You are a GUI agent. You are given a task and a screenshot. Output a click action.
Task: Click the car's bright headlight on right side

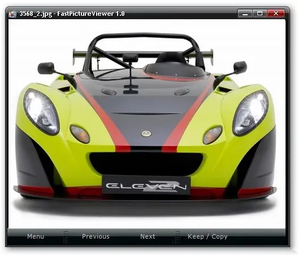pyautogui.click(x=251, y=113)
